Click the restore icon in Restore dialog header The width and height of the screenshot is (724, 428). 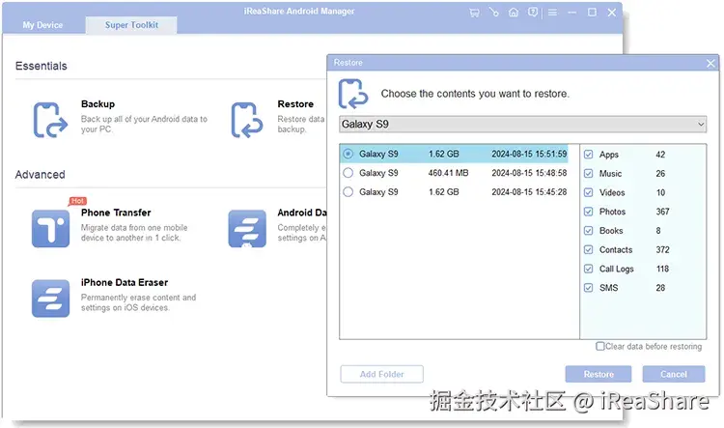[353, 94]
